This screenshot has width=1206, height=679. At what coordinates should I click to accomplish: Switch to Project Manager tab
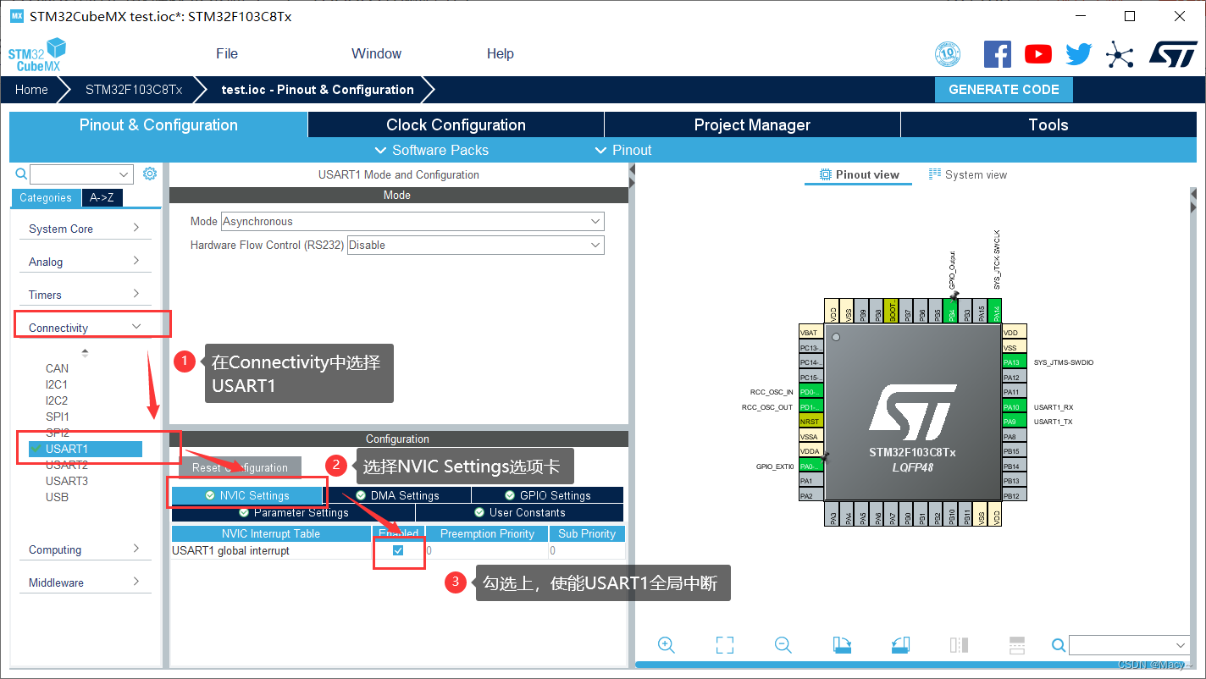click(x=752, y=124)
